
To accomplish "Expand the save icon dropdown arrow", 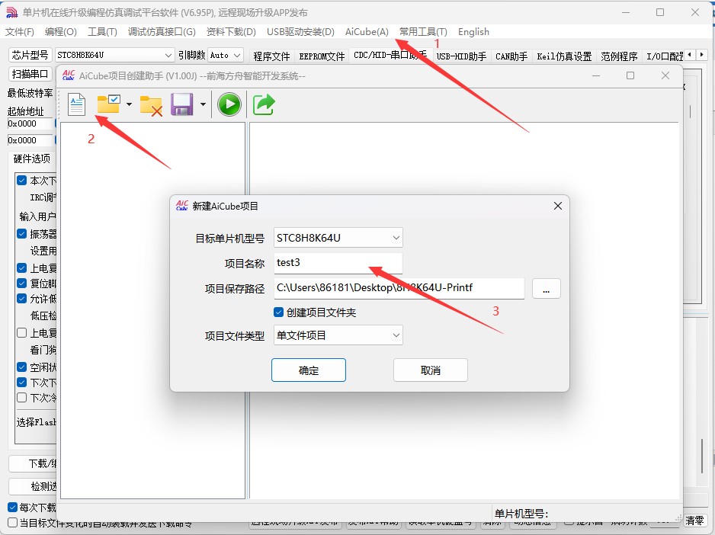I will tap(203, 104).
